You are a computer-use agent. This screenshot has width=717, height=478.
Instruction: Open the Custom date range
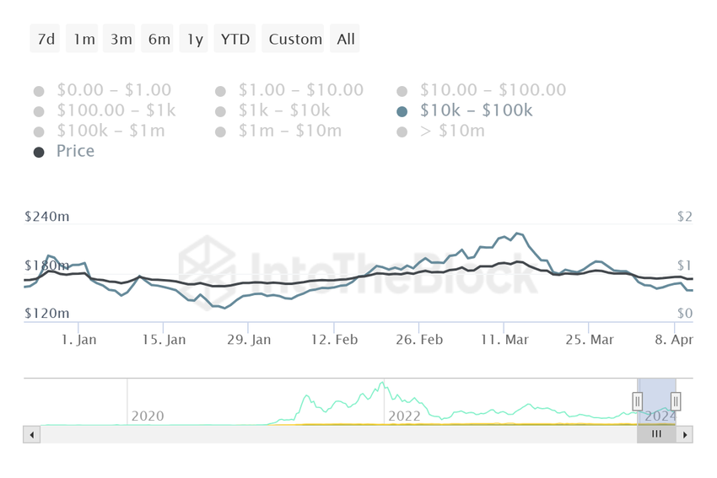(295, 39)
